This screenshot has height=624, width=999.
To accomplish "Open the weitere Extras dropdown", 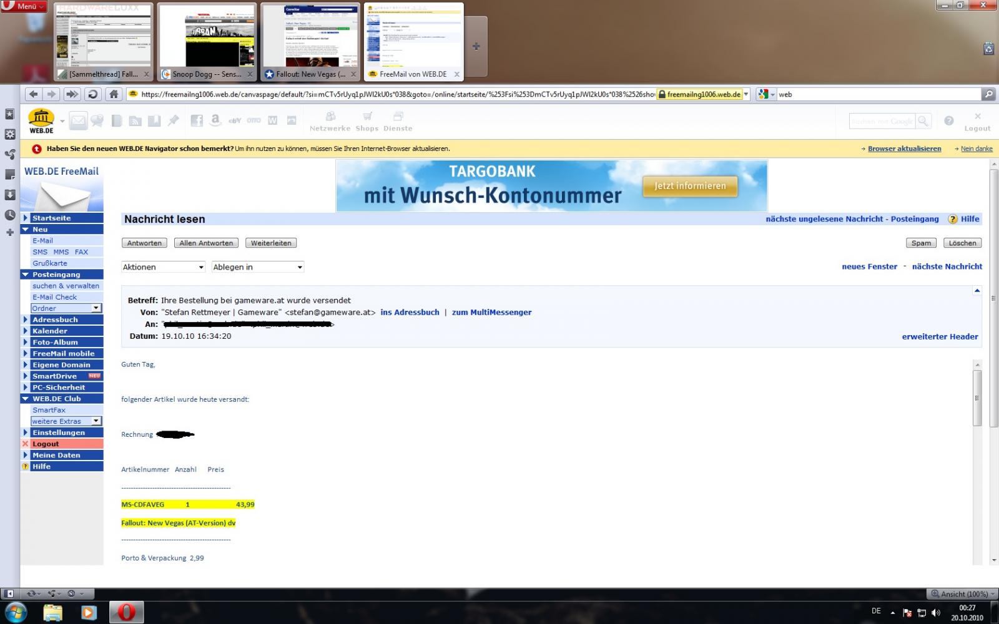I will point(66,421).
